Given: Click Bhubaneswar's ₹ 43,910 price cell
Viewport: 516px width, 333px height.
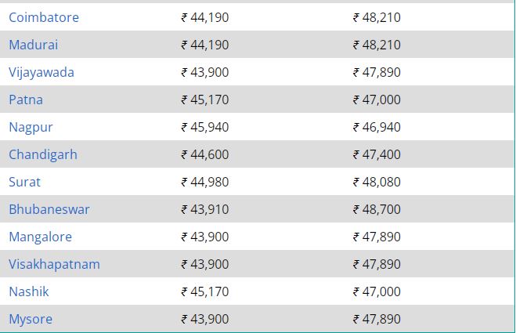Looking at the screenshot, I should 205,209.
